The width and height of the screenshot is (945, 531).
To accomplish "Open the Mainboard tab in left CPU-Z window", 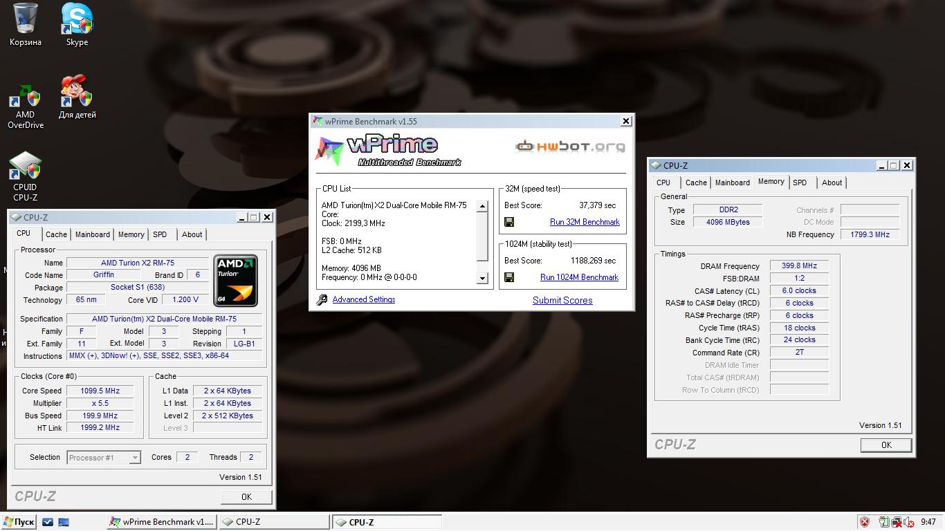I will click(92, 234).
